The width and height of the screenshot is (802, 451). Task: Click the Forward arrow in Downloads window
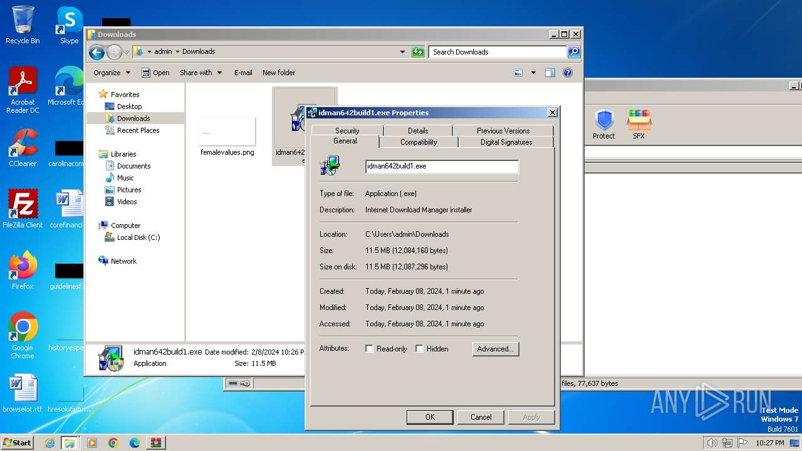114,52
